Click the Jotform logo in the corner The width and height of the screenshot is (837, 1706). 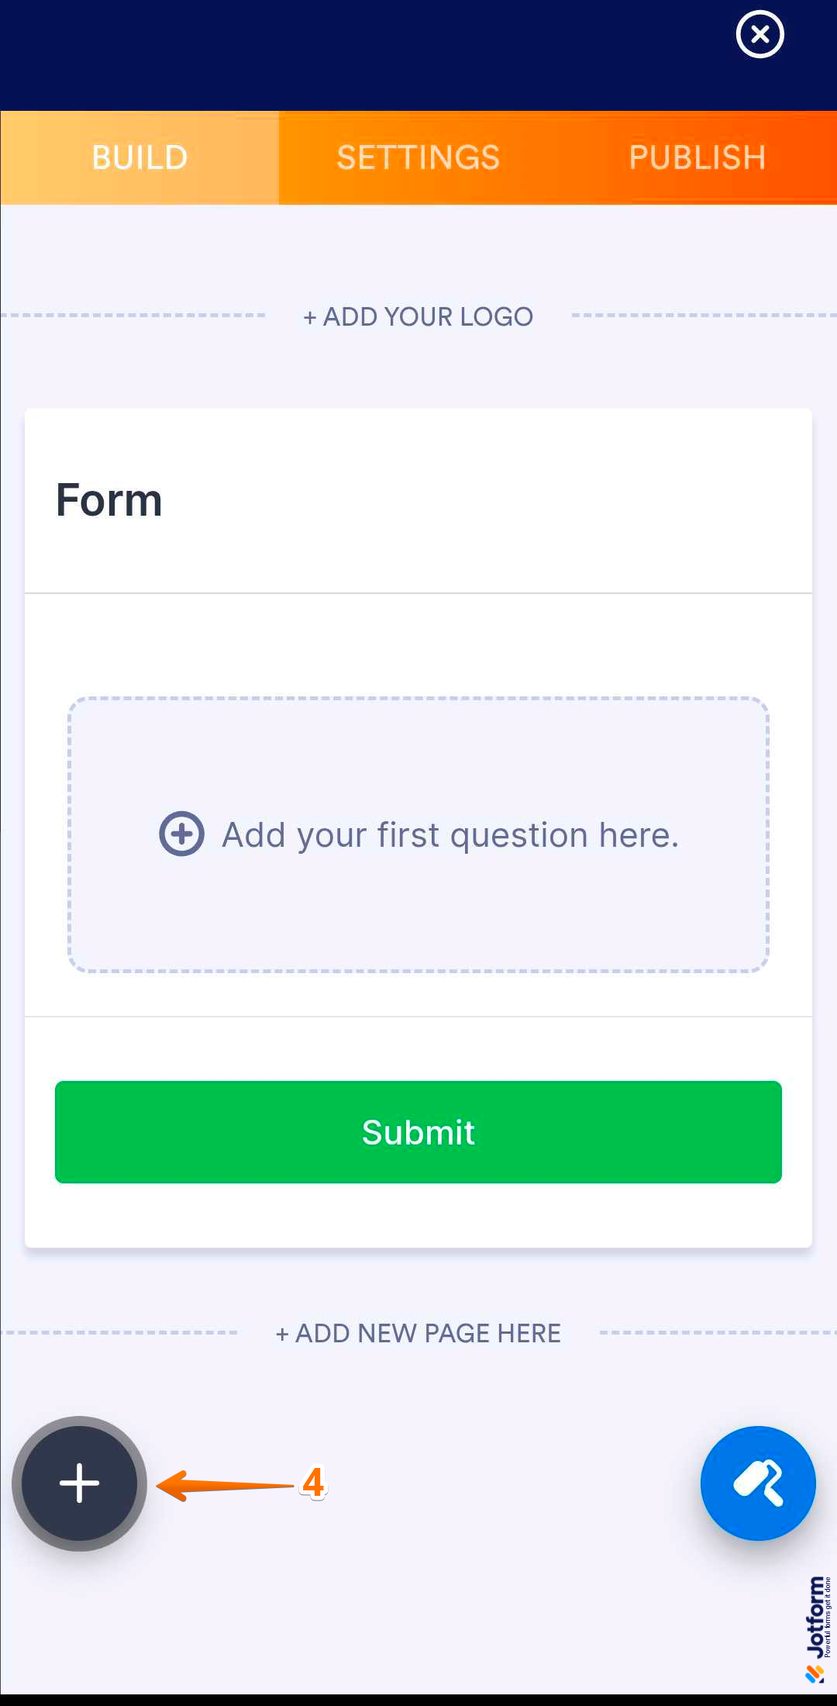tap(817, 1628)
